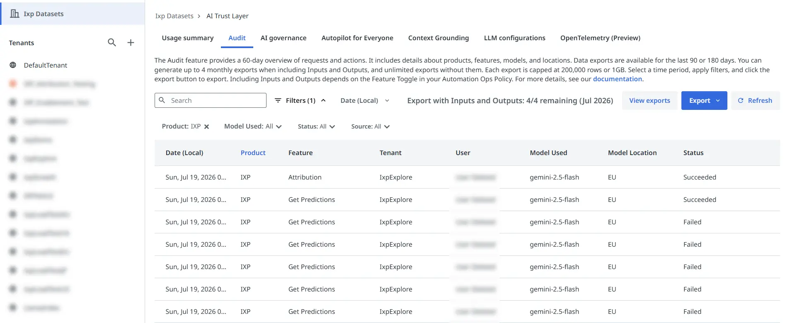The height and width of the screenshot is (323, 785).
Task: Open the AI governance tab
Action: point(283,38)
